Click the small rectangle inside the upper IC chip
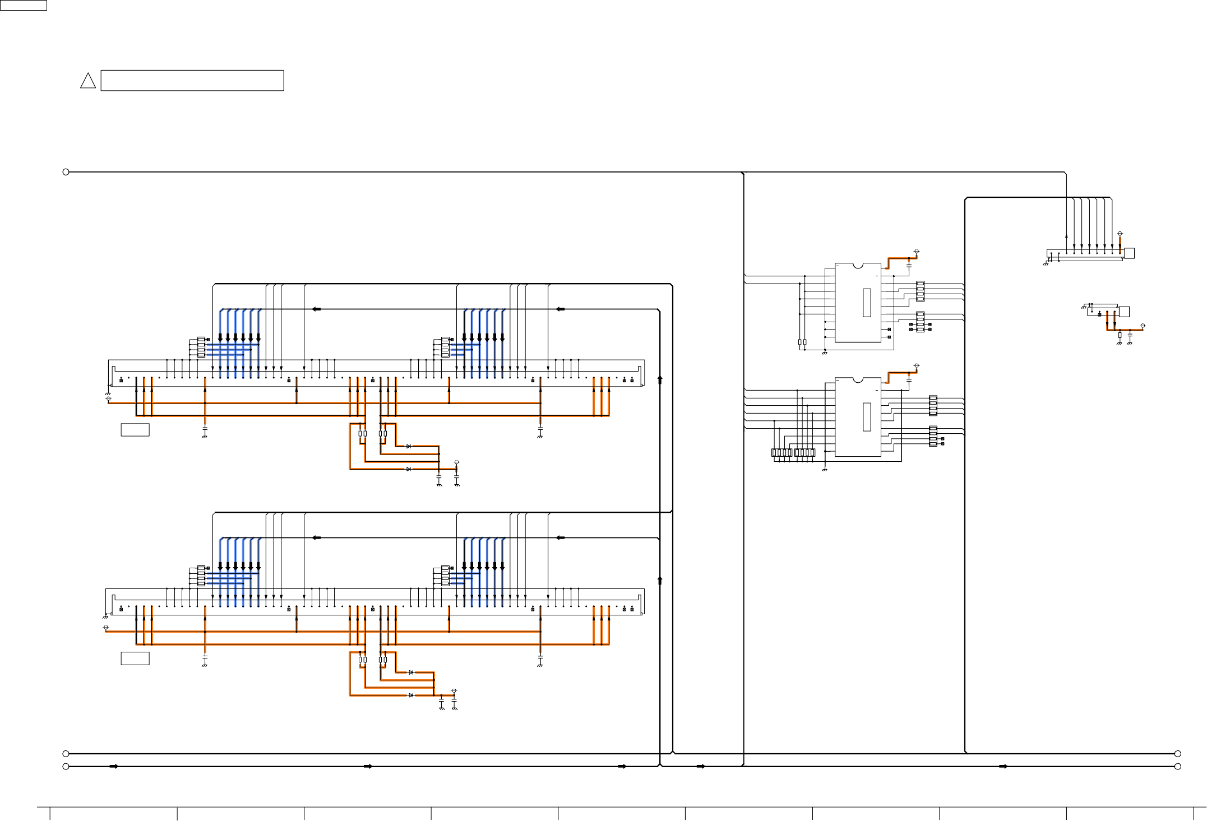The image size is (1207, 821). [867, 303]
